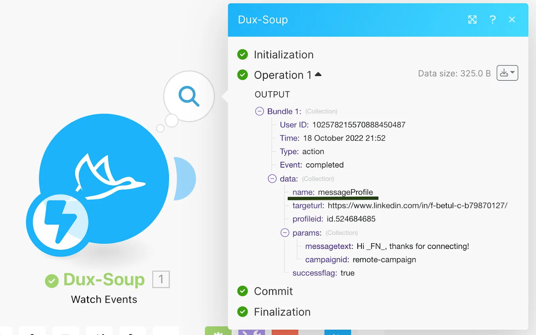Click the module's right connector half-circle

point(185,179)
